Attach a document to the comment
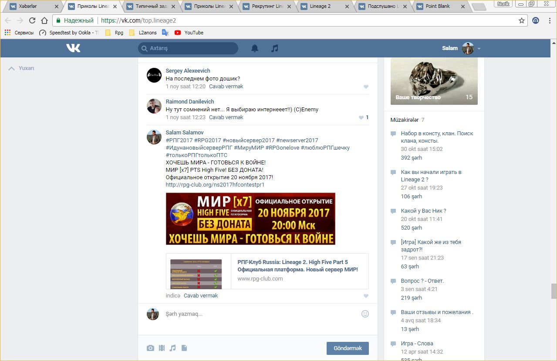 [184, 348]
